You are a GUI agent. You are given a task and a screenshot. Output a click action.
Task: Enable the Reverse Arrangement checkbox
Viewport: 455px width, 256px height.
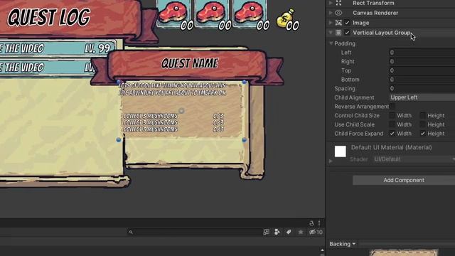392,107
